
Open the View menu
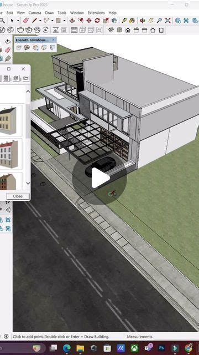(21, 13)
